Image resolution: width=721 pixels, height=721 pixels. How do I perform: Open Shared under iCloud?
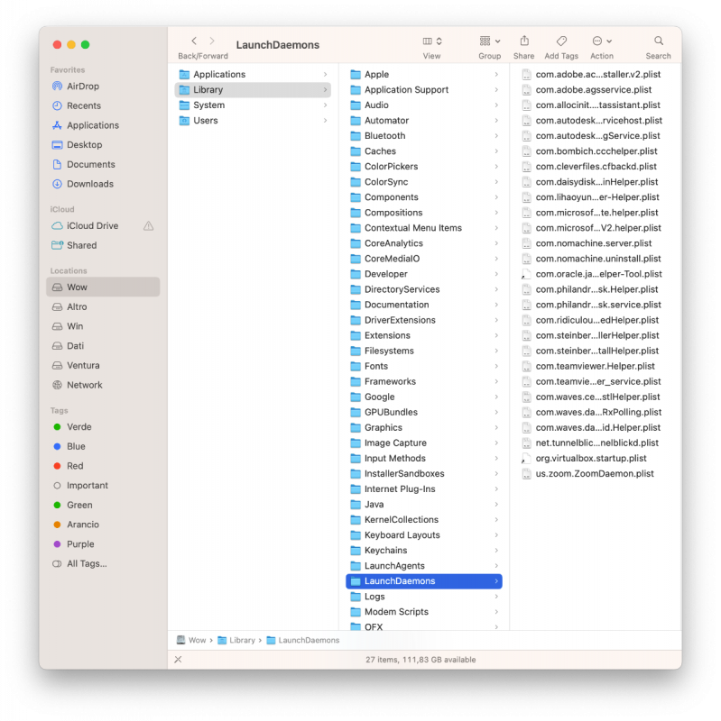coord(103,245)
